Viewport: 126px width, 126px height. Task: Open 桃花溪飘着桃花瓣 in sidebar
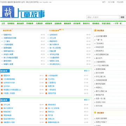pos(102,55)
